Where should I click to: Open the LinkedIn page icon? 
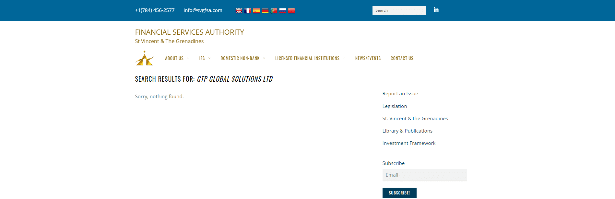click(x=436, y=10)
